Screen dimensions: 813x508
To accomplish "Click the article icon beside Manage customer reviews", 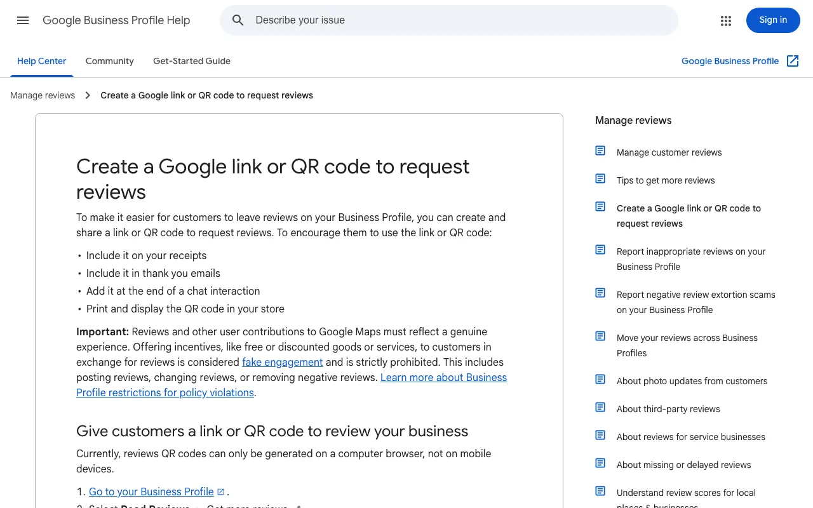I will pos(600,150).
